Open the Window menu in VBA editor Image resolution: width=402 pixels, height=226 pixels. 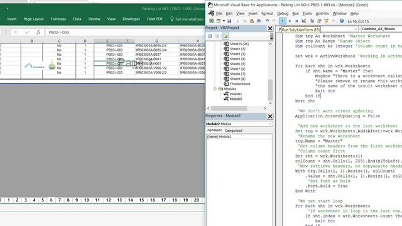339,14
